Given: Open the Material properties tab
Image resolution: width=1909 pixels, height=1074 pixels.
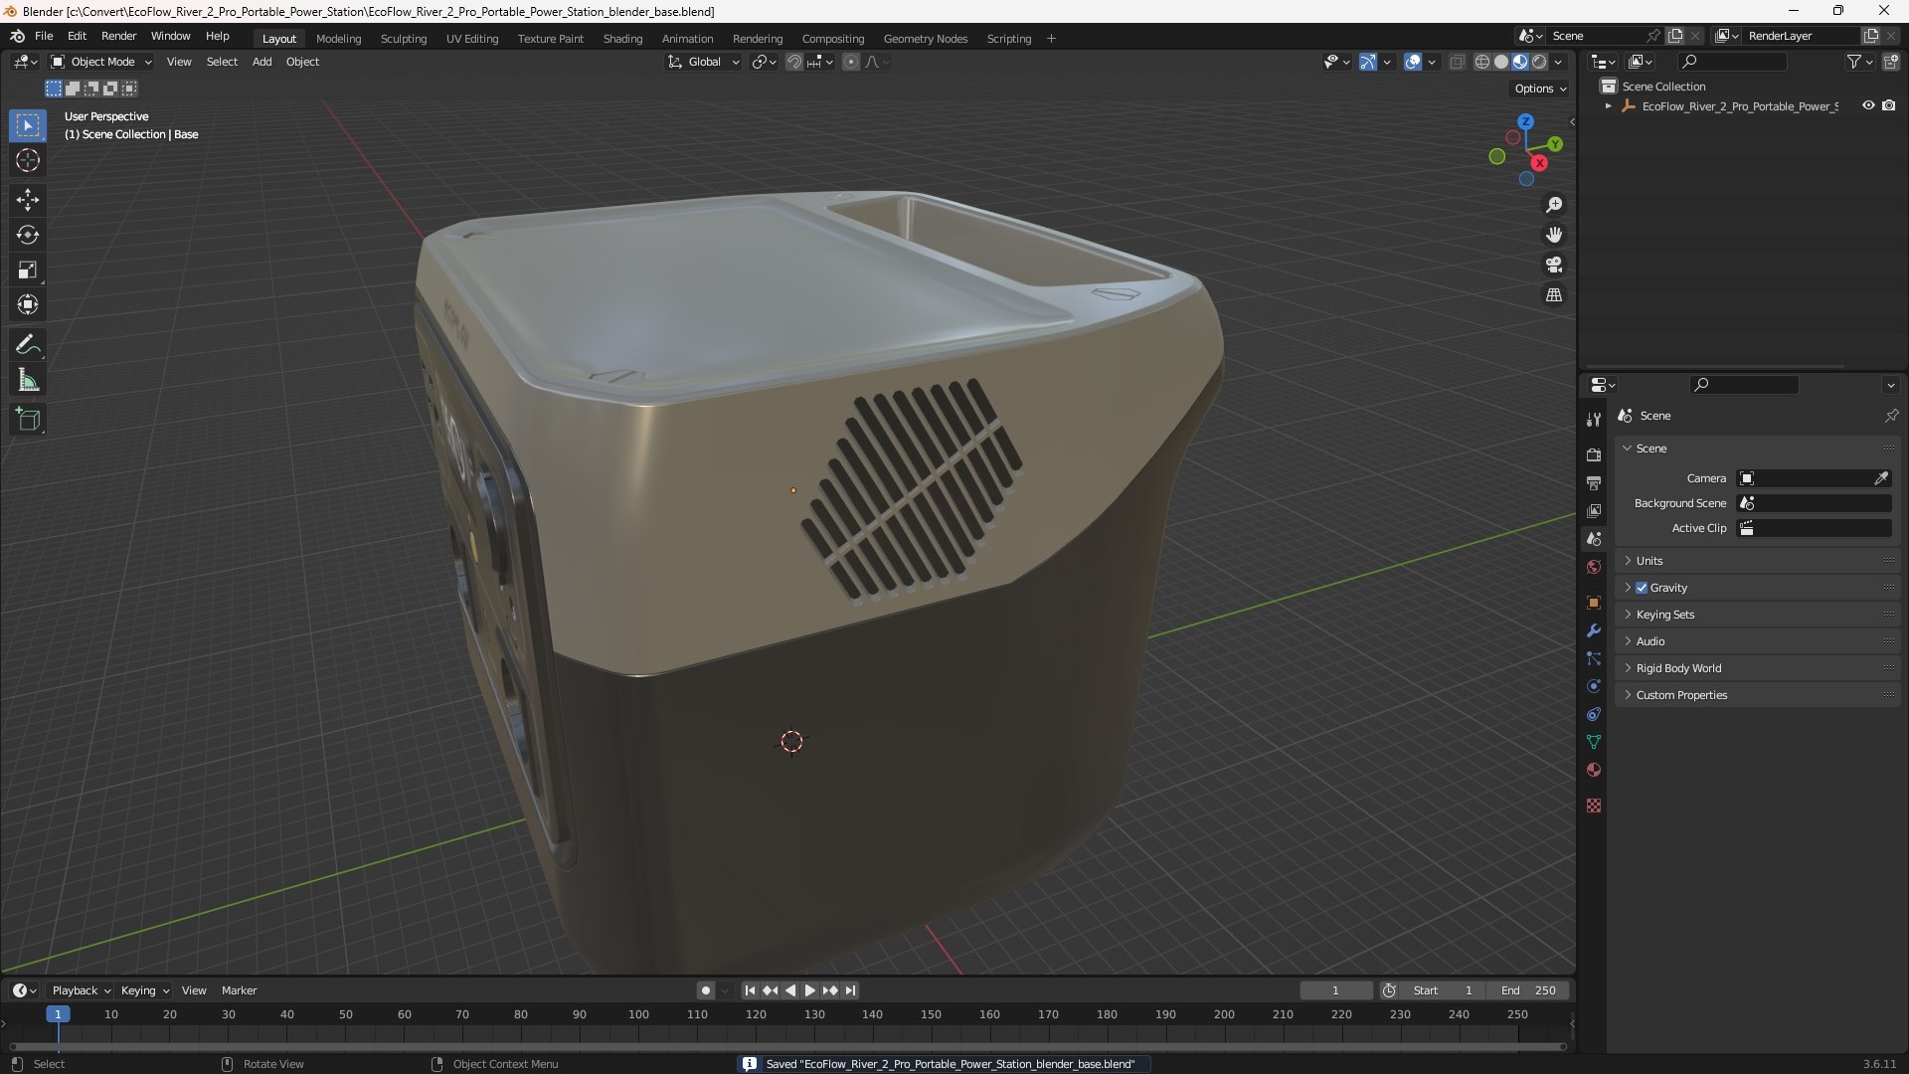Looking at the screenshot, I should click(x=1594, y=770).
